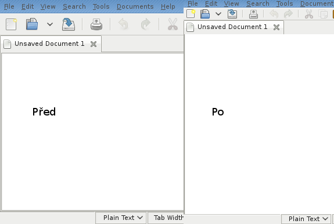Open Plain Text language dropdown, right window
The image size is (334, 224).
click(x=306, y=219)
